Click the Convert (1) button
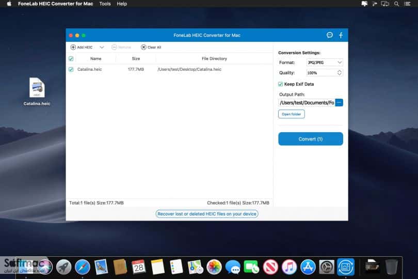The height and width of the screenshot is (279, 418). pos(311,139)
